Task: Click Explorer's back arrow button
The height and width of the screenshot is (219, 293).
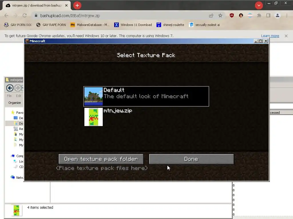Action: [x=10, y=88]
